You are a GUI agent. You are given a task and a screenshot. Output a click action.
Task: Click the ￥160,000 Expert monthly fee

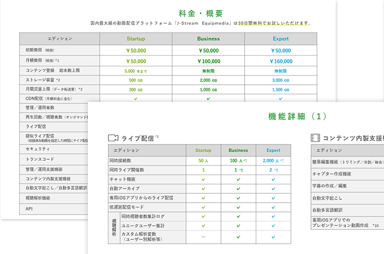click(281, 61)
